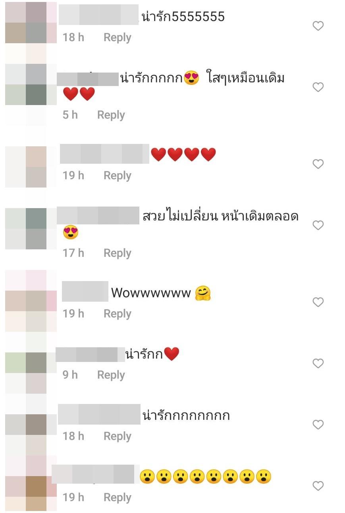
Task: Reply to the Wowwwwwww comment
Action: (117, 314)
